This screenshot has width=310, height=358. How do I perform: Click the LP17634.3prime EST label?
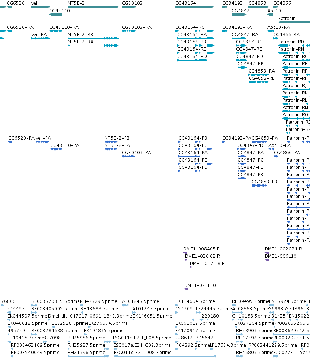[228, 346]
